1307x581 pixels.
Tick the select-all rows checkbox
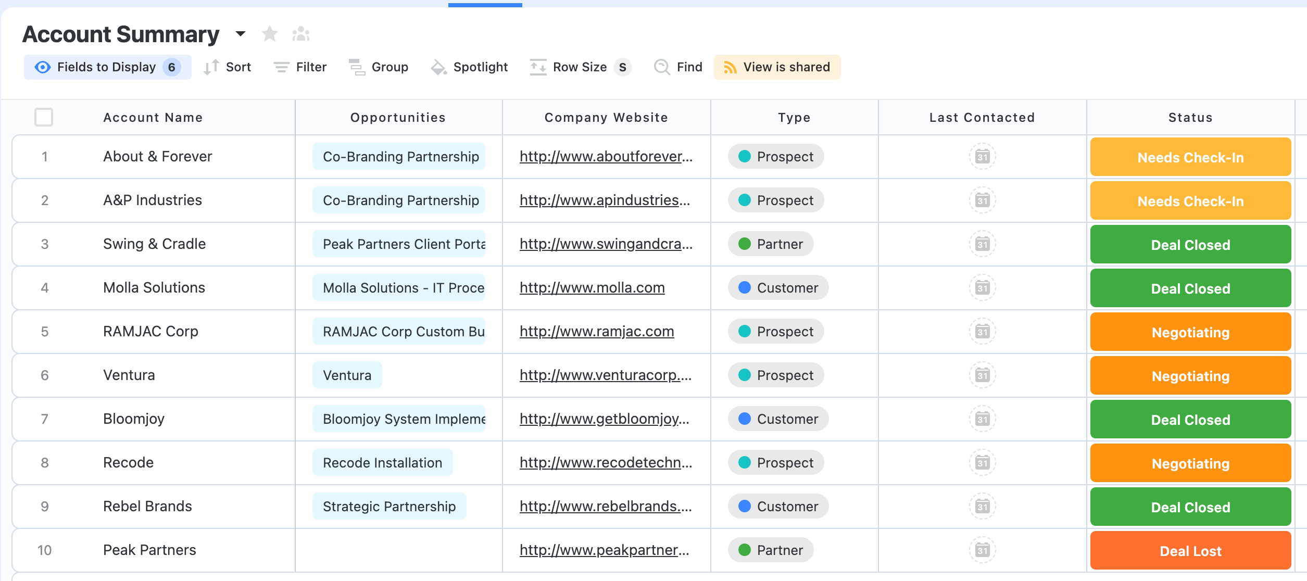point(44,117)
